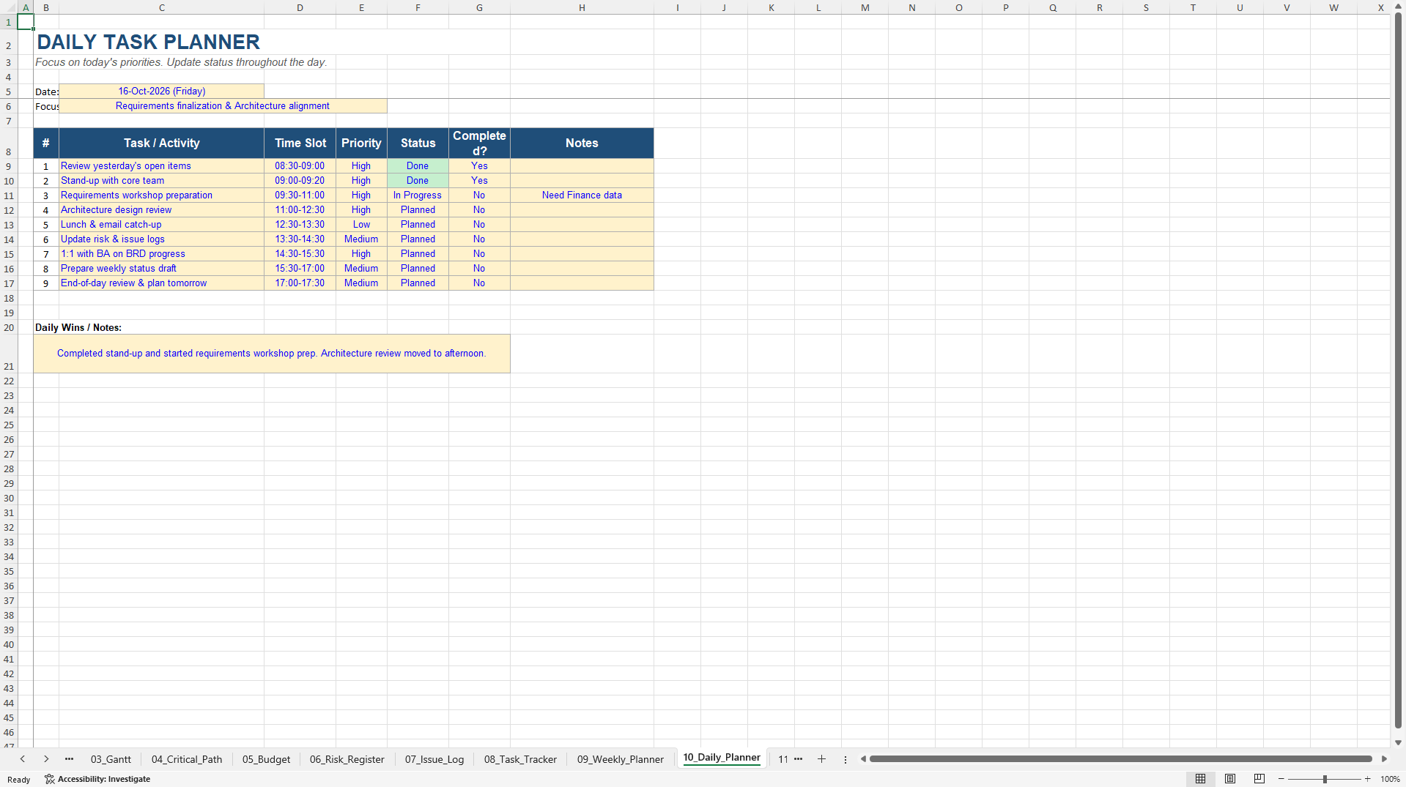
Task: Select the 15:30-17:00 time slot cell
Action: click(300, 269)
